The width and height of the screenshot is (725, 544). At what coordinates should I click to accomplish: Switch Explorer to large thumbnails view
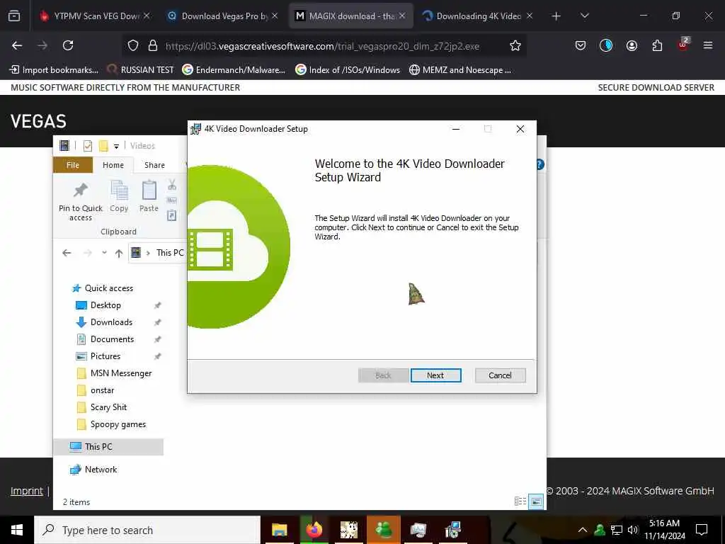[x=536, y=501]
